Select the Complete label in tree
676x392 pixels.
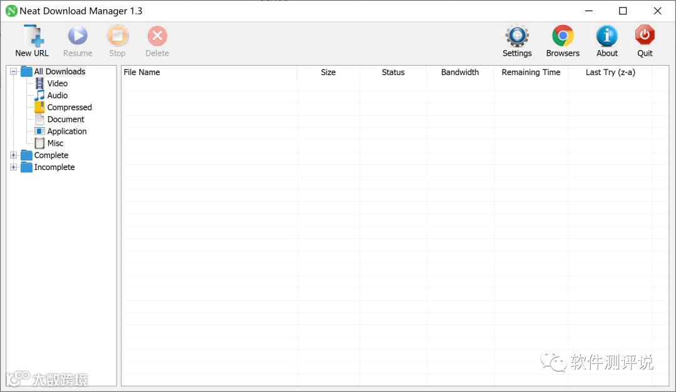tap(51, 155)
